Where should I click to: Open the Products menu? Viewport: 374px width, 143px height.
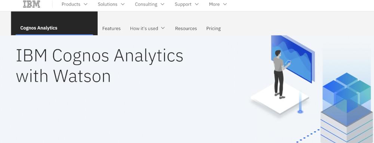(75, 4)
